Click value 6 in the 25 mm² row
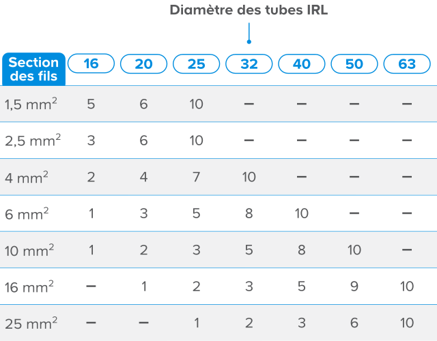Image resolution: width=437 pixels, height=341 pixels. 354,322
